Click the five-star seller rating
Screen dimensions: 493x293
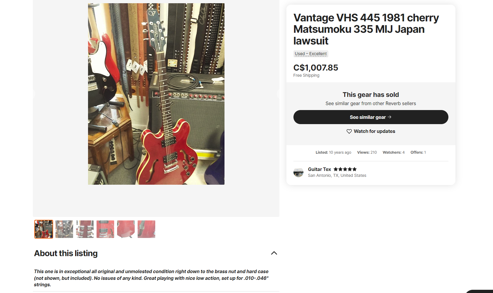[x=345, y=169]
